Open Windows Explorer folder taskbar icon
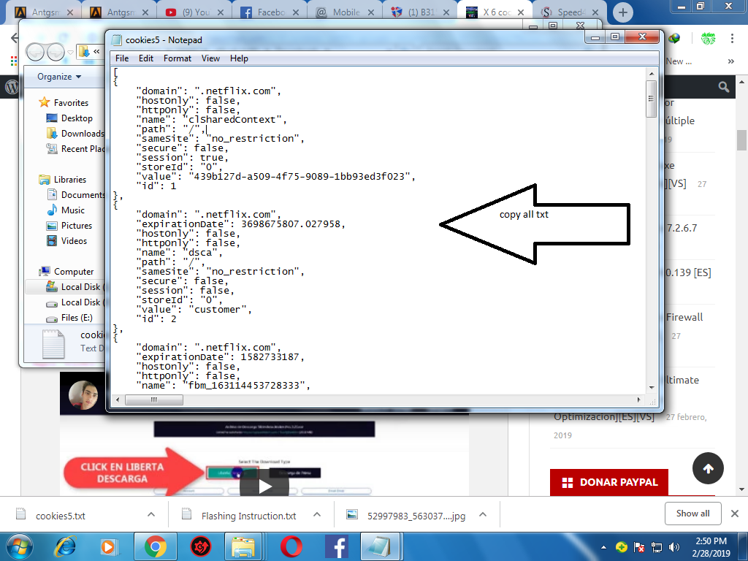The height and width of the screenshot is (561, 748). [243, 546]
